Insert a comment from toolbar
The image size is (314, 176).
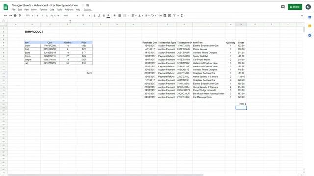165,15
